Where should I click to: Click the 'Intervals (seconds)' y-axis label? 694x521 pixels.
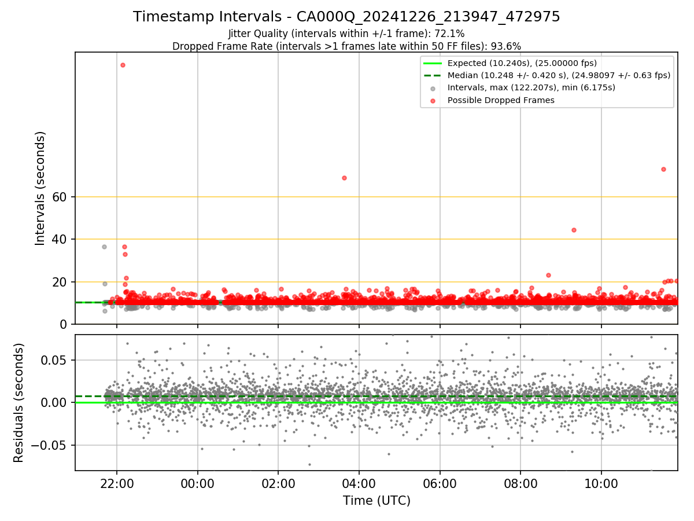(40, 188)
